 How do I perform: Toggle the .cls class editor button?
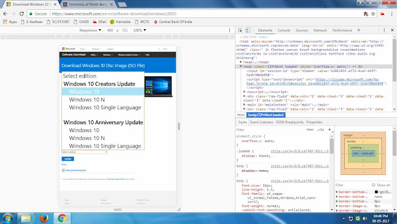point(320,130)
